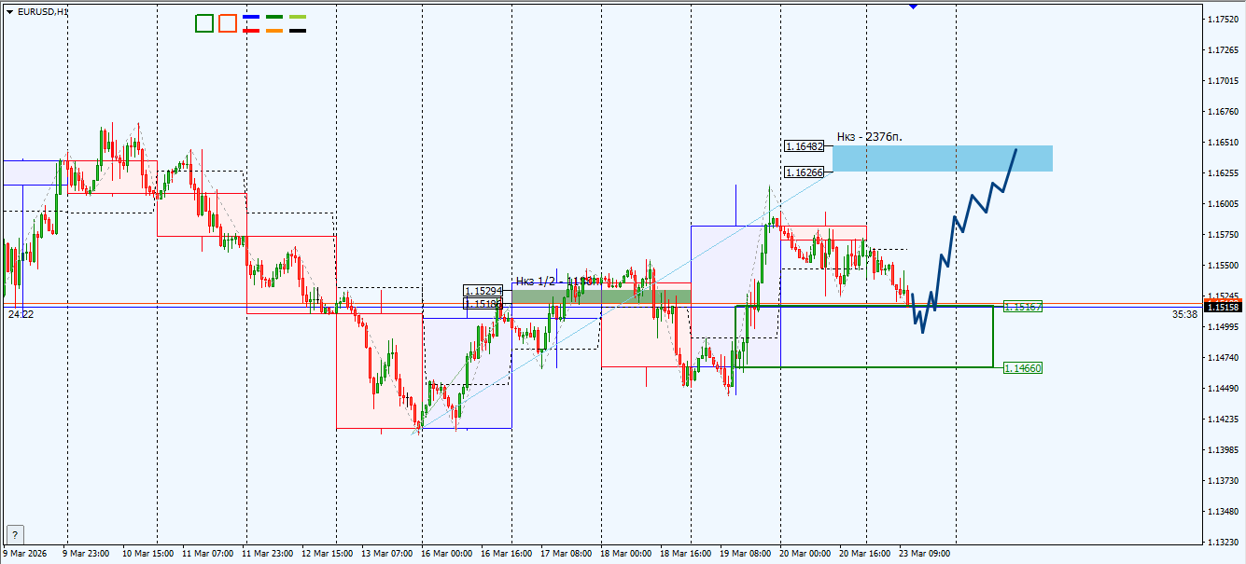Viewport: 1246px width, 564px height.
Task: Click the 23 Mar 09:00 time label
Action: point(925,553)
